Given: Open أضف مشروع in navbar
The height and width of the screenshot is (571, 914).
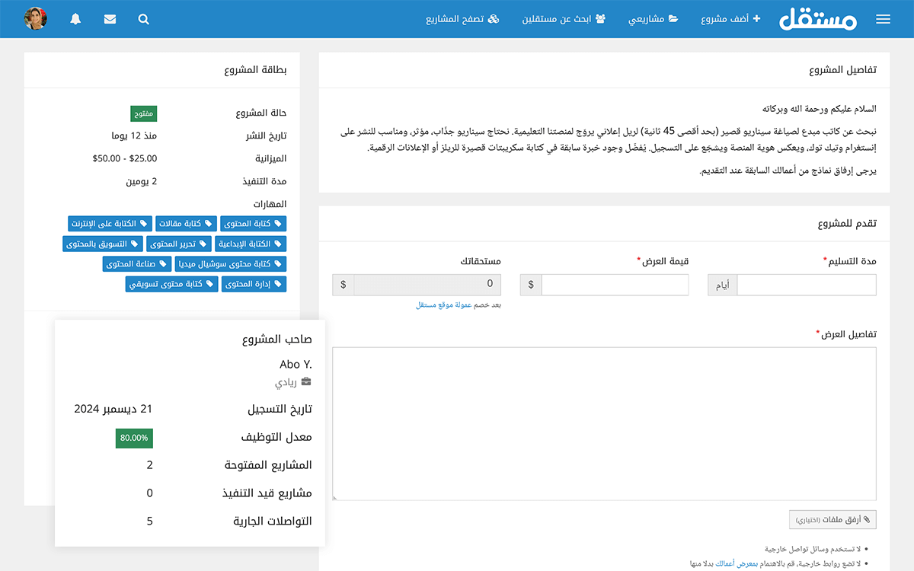Looking at the screenshot, I should [730, 19].
